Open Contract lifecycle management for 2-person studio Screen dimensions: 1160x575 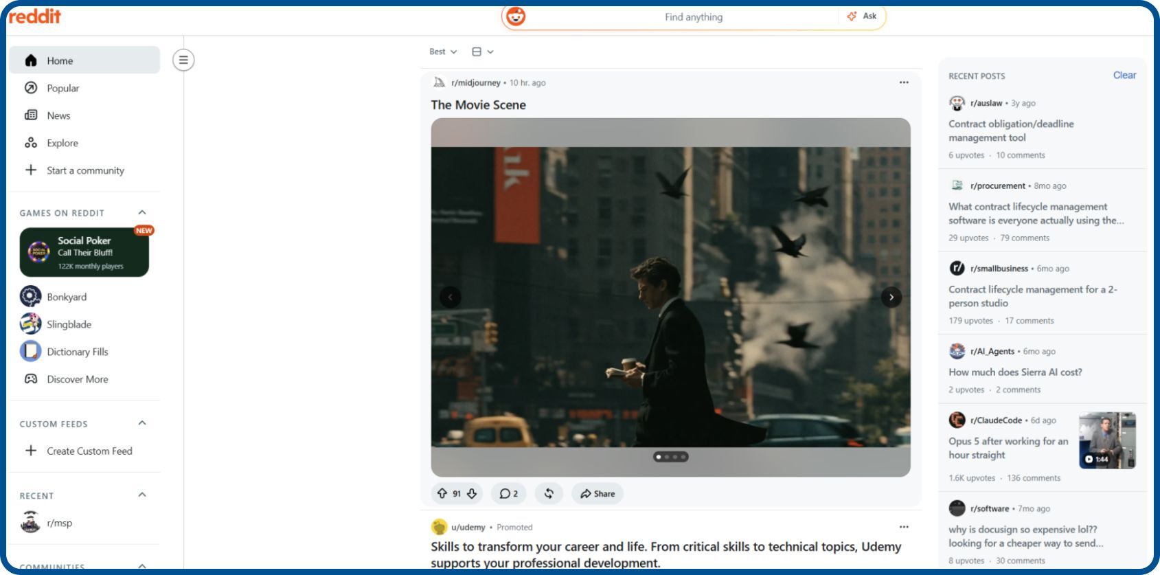(x=1032, y=296)
